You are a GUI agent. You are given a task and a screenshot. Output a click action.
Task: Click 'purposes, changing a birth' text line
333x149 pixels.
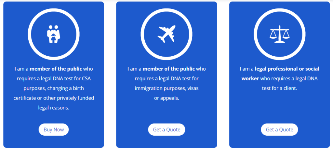point(54,88)
